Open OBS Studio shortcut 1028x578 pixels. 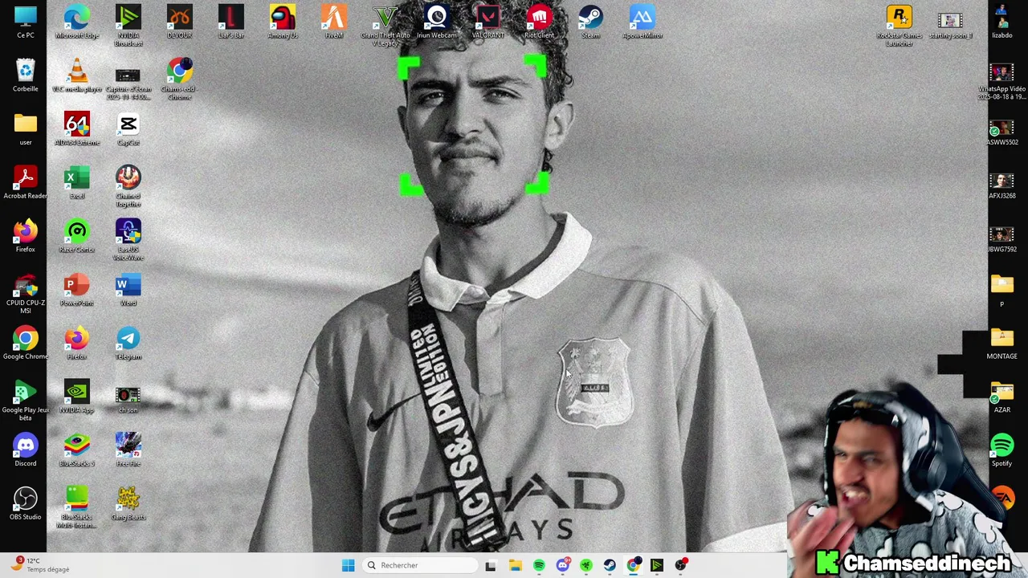click(26, 503)
